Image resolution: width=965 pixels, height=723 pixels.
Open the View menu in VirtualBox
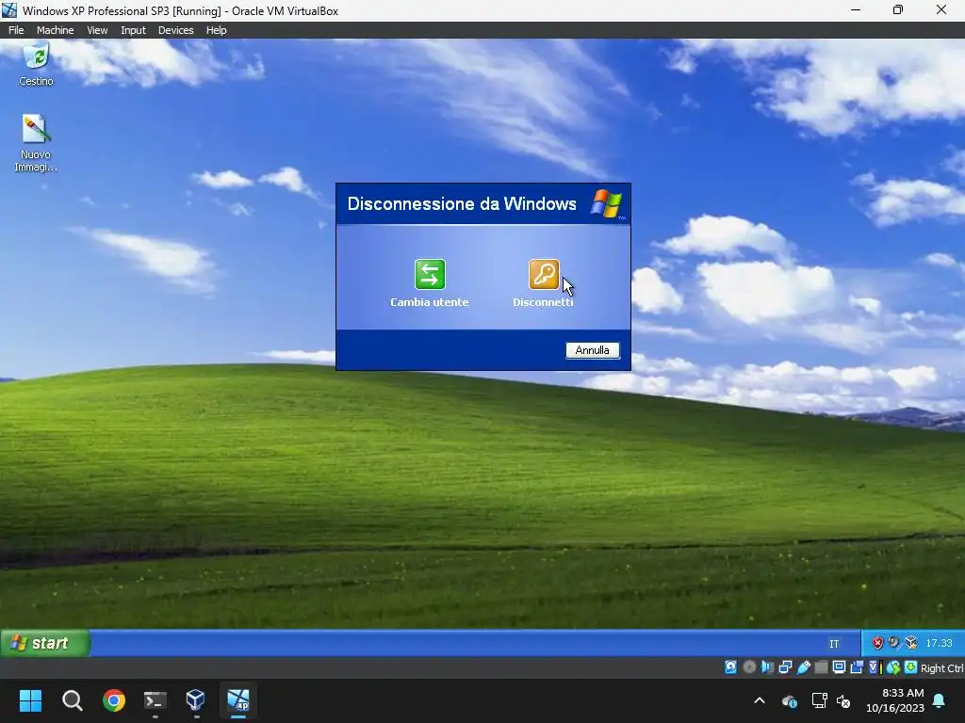[x=97, y=30]
